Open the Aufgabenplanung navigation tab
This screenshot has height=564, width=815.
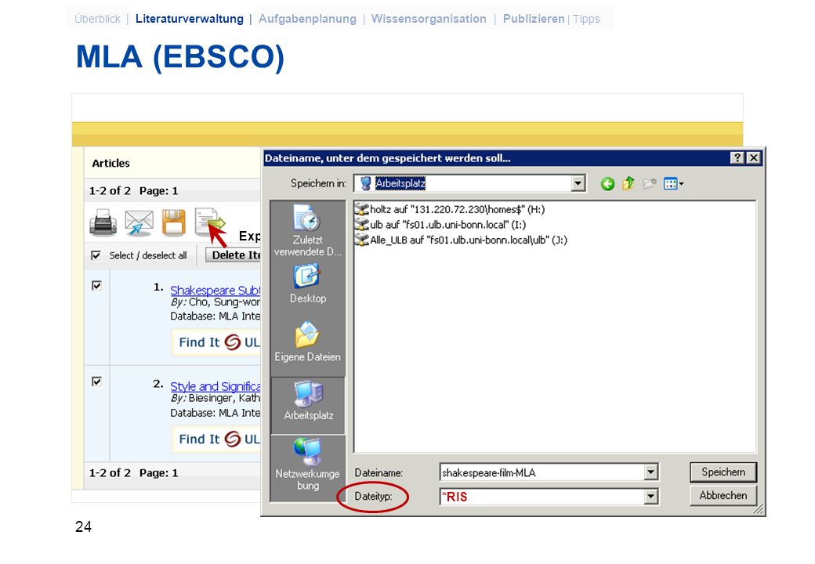pyautogui.click(x=307, y=19)
